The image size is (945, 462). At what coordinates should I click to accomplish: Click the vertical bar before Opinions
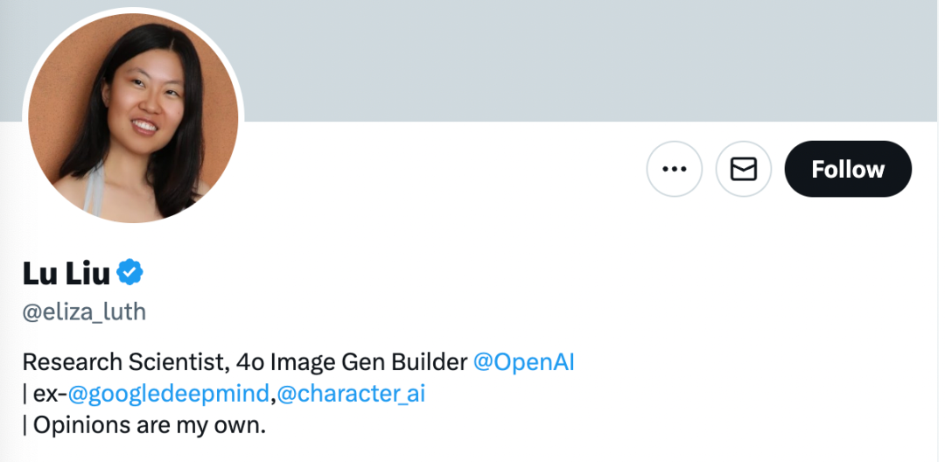(x=24, y=426)
